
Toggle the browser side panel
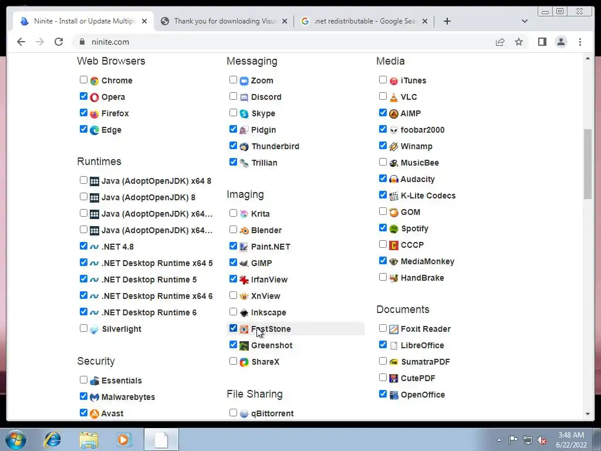point(542,42)
